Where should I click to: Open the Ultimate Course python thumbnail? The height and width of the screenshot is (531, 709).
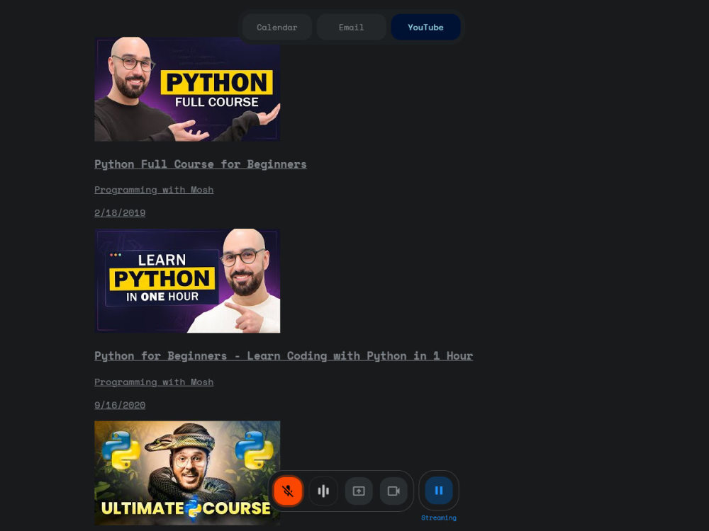click(187, 473)
